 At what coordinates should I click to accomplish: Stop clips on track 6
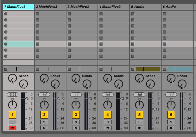click(165, 69)
